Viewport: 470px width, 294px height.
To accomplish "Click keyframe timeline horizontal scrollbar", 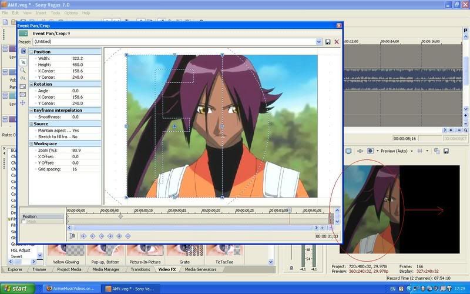I will coord(193,228).
